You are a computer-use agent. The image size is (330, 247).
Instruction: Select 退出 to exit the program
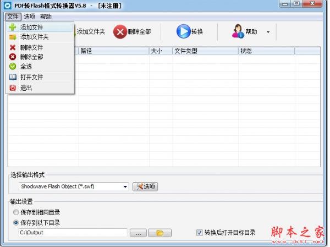(x=40, y=88)
